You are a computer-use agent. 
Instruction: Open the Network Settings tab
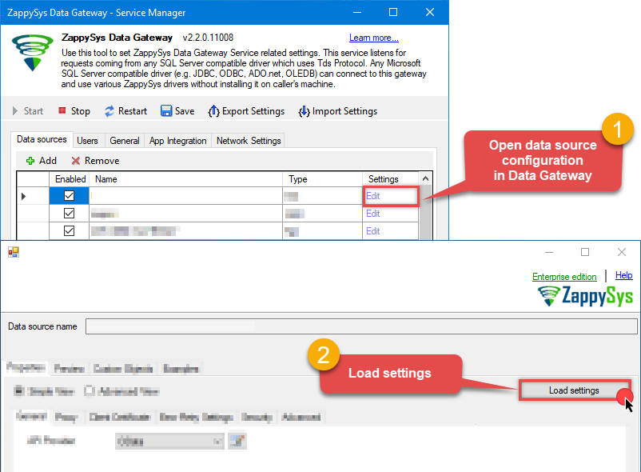[249, 140]
